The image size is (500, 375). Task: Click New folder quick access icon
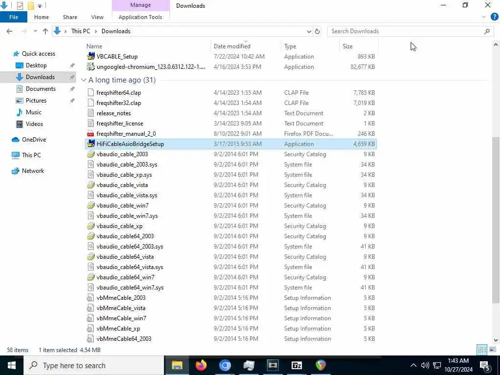pyautogui.click(x=31, y=5)
